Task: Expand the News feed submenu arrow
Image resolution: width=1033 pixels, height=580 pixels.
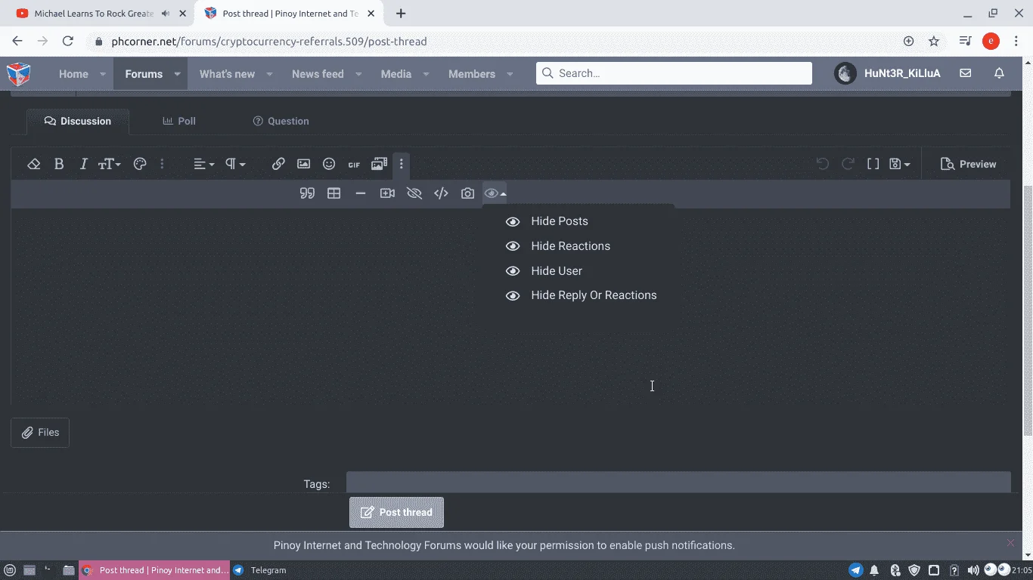Action: (358, 74)
